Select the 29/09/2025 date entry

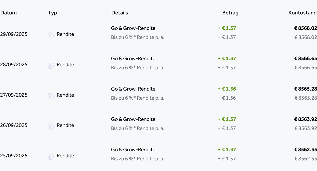[14, 34]
